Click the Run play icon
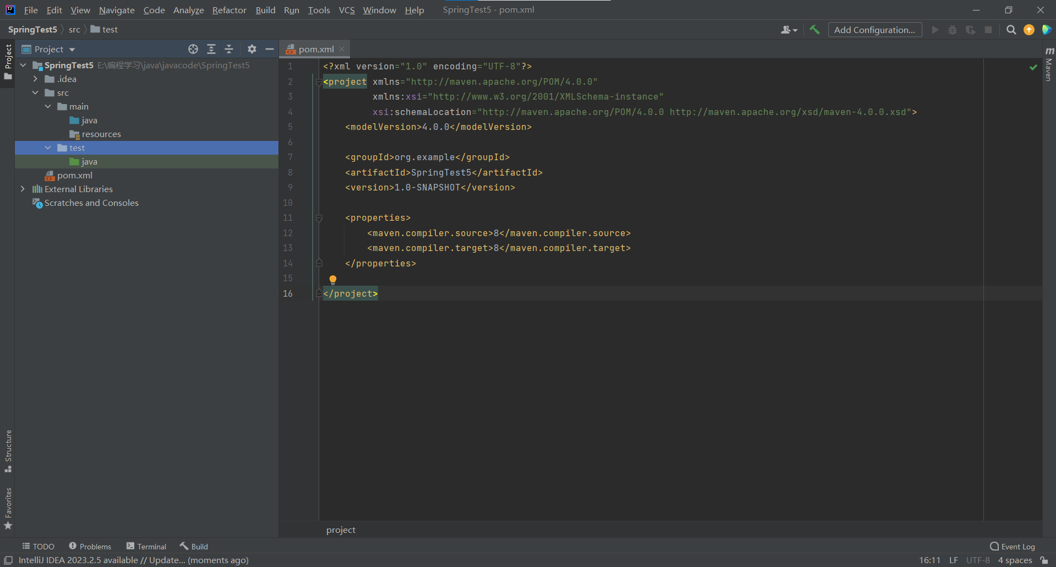This screenshot has width=1056, height=567. pos(935,30)
